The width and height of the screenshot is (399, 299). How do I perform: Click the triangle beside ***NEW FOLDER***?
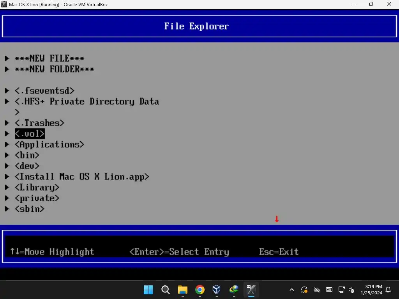pyautogui.click(x=7, y=69)
